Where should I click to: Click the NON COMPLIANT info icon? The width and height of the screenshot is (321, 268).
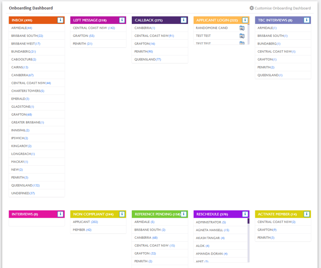[x=122, y=214]
